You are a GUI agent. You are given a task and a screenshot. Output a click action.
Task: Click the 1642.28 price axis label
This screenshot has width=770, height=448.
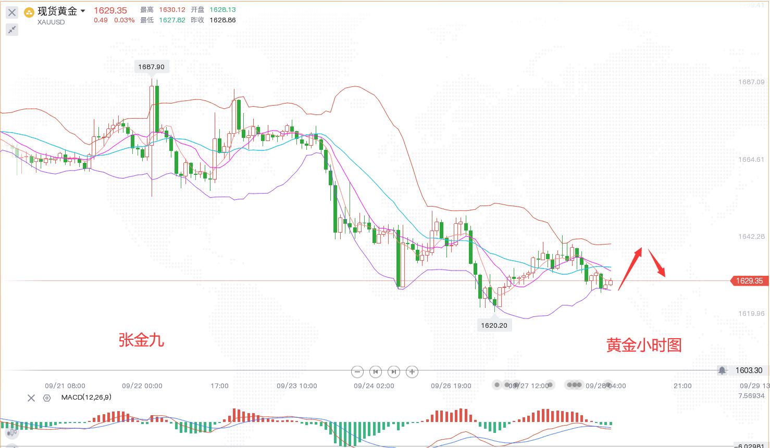click(751, 236)
